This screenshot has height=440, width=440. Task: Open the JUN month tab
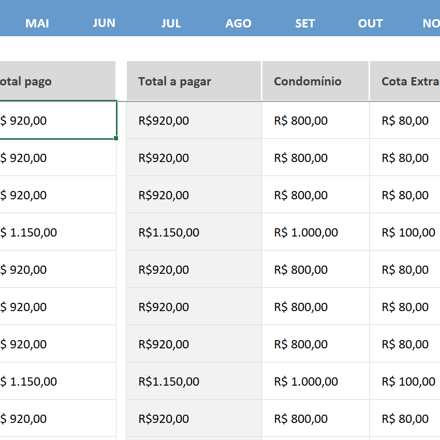[x=104, y=23]
